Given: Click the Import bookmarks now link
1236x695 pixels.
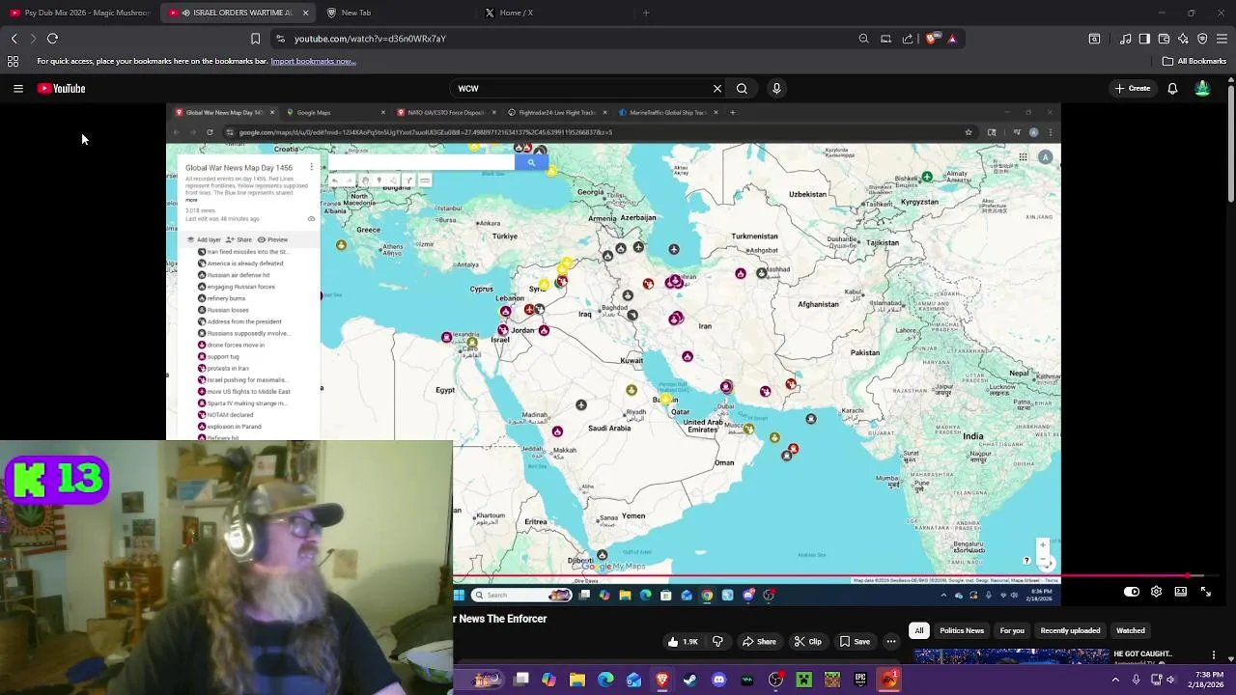Looking at the screenshot, I should point(314,61).
